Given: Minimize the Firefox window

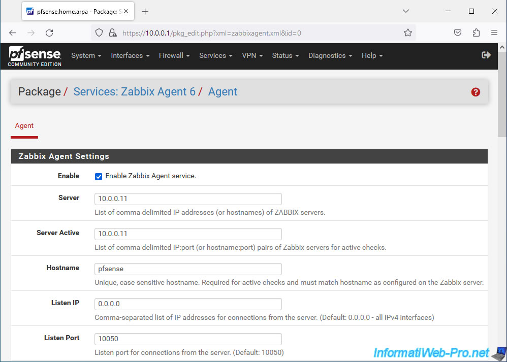Looking at the screenshot, I should 448,11.
